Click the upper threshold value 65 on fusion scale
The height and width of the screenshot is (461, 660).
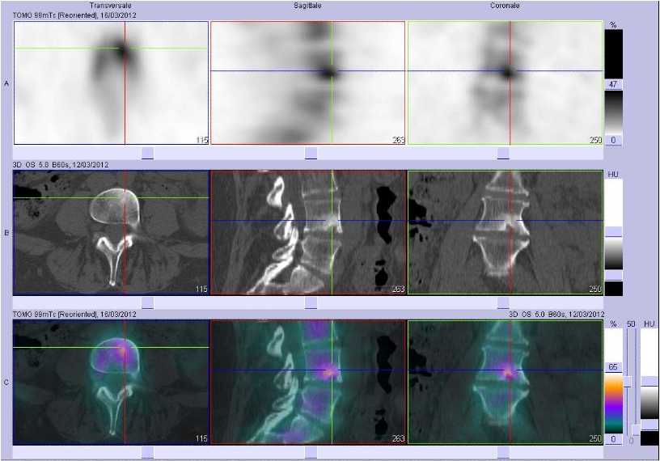[613, 367]
